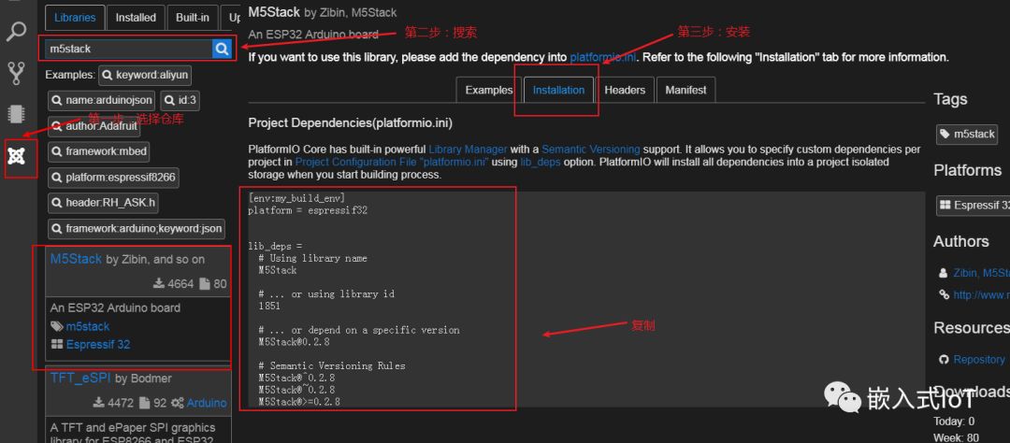
Task: Open the Repository link under Resources
Action: pos(978,359)
